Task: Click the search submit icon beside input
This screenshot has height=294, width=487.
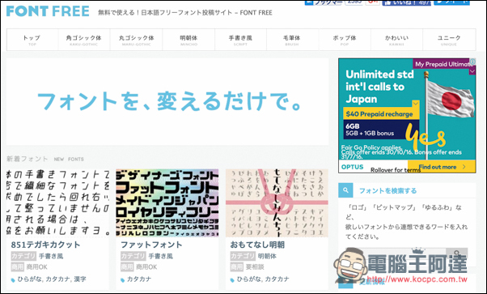Action: (456, 254)
